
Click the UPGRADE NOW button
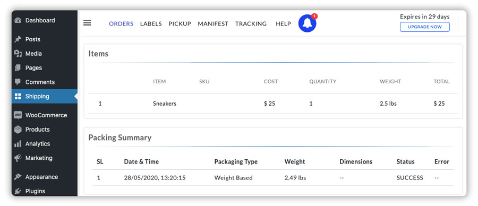pyautogui.click(x=425, y=27)
